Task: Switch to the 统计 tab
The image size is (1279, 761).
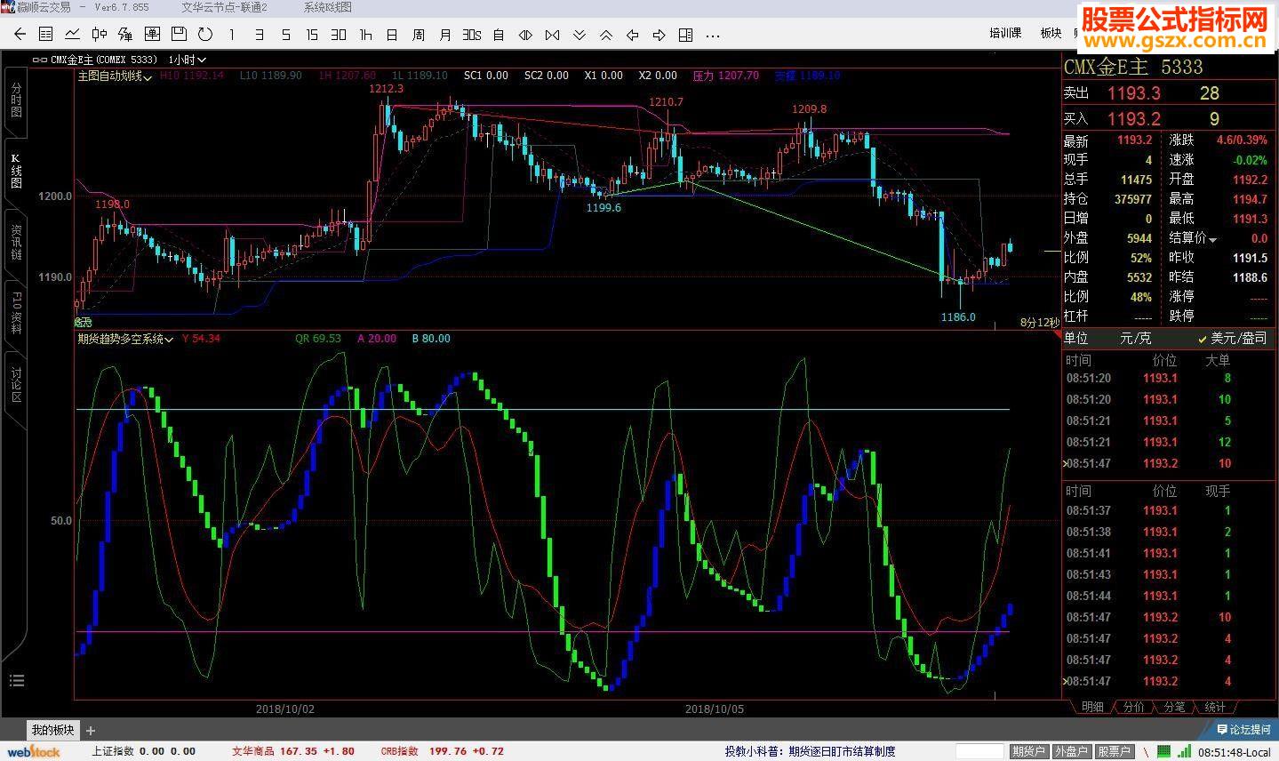Action: click(x=1215, y=707)
